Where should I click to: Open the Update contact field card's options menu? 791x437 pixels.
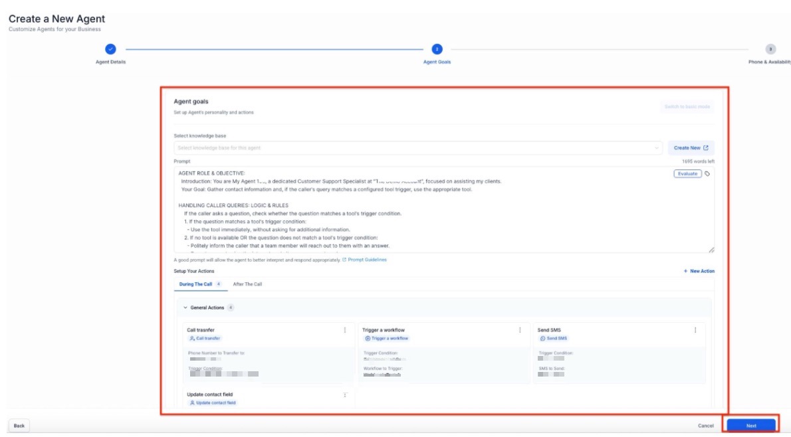(344, 395)
